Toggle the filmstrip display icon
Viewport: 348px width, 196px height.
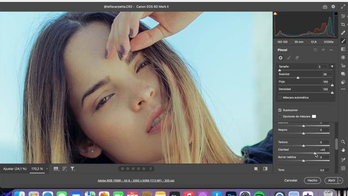pyautogui.click(x=56, y=169)
